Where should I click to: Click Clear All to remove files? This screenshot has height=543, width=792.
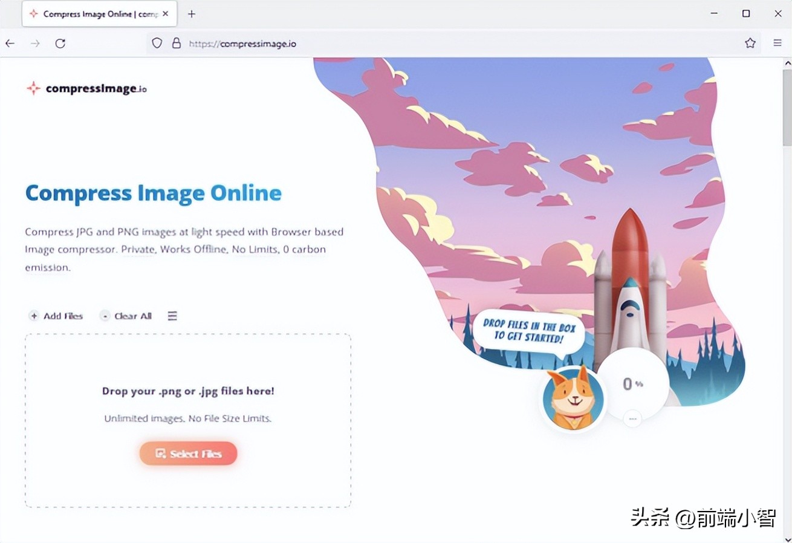click(x=126, y=316)
